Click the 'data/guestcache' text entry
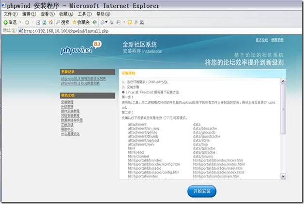Image resolution: width=304 pixels, height=204 pixels. click(207, 136)
